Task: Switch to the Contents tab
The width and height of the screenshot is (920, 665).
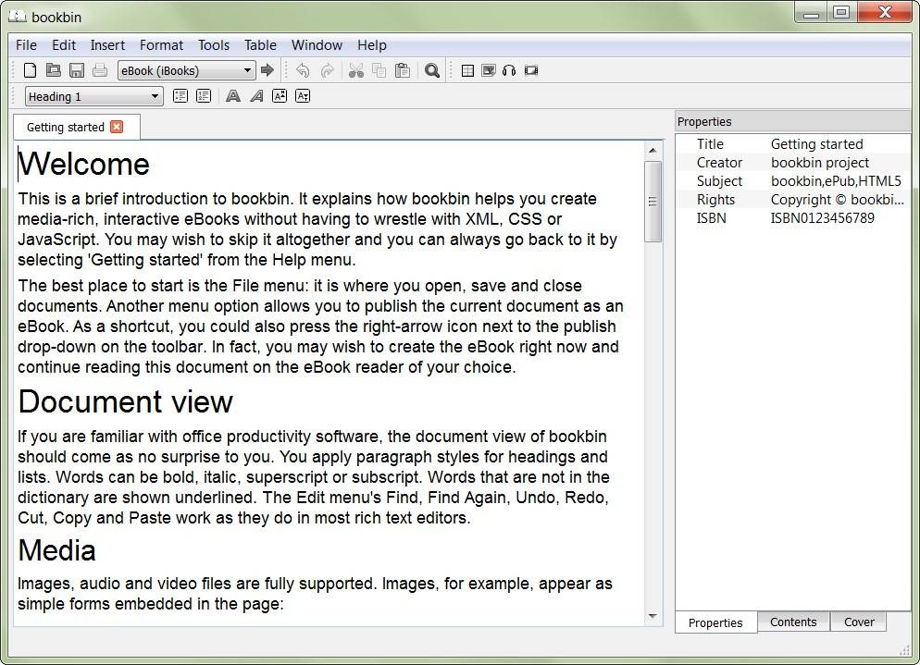Action: coord(793,622)
